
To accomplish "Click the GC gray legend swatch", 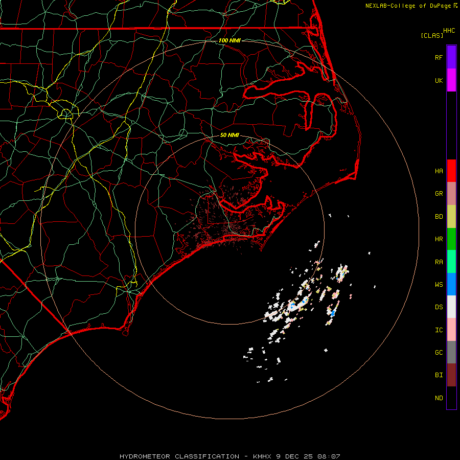I will (x=451, y=352).
